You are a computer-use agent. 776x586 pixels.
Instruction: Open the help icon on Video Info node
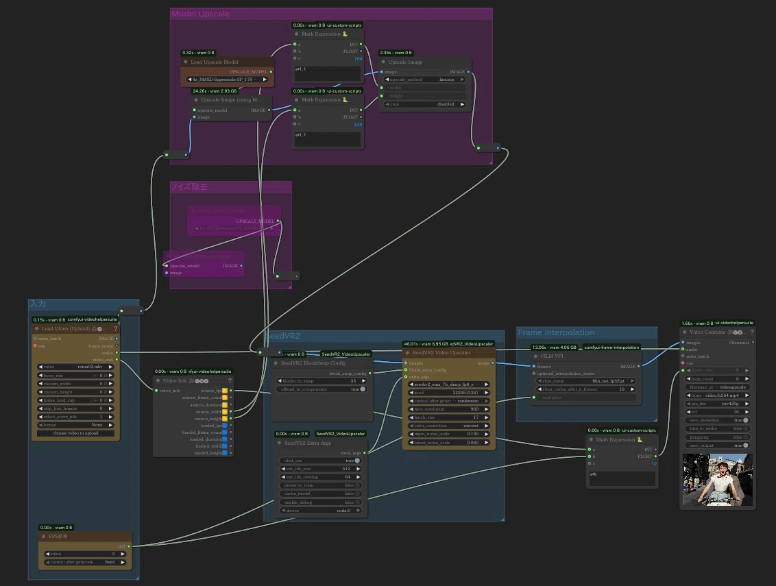[230, 380]
